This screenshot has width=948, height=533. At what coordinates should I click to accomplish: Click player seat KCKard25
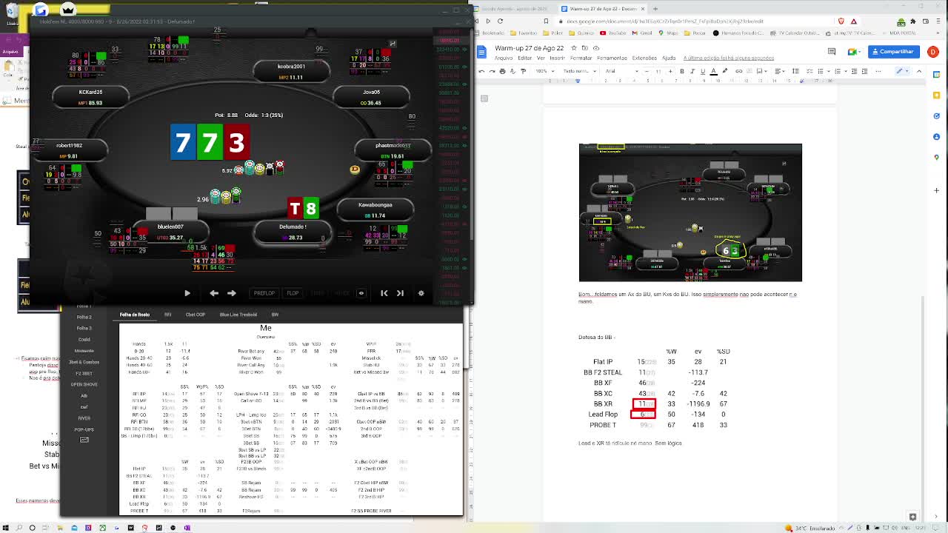[90, 97]
